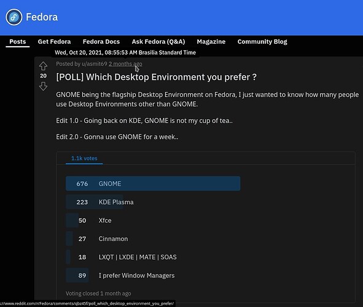The image size is (363, 307).
Task: Click the GNOME poll result bar
Action: (x=153, y=184)
